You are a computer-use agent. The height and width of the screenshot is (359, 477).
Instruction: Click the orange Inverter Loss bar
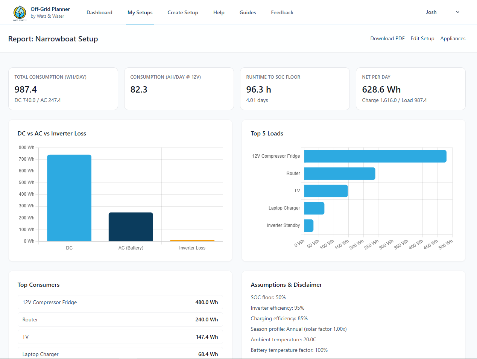click(x=192, y=240)
